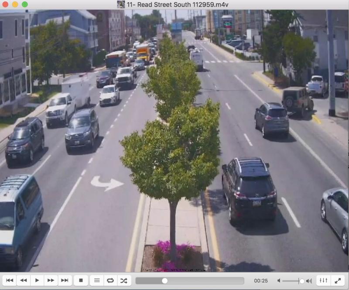Enter fullscreen mode
This screenshot has width=349, height=290.
click(337, 280)
